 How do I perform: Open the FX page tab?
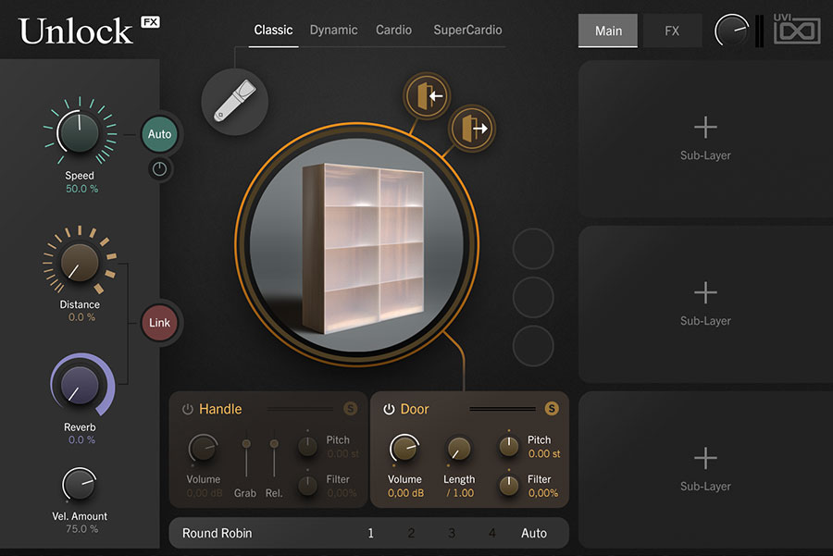point(672,31)
